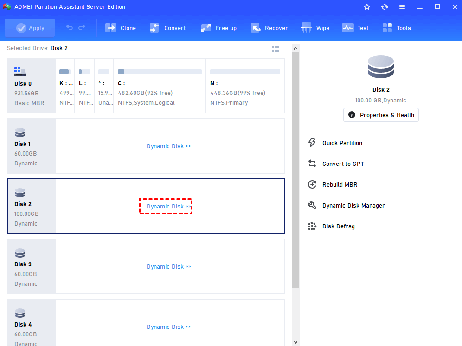This screenshot has width=462, height=346.
Task: Open Dynamic Disk link for Disk 1
Action: 169,146
